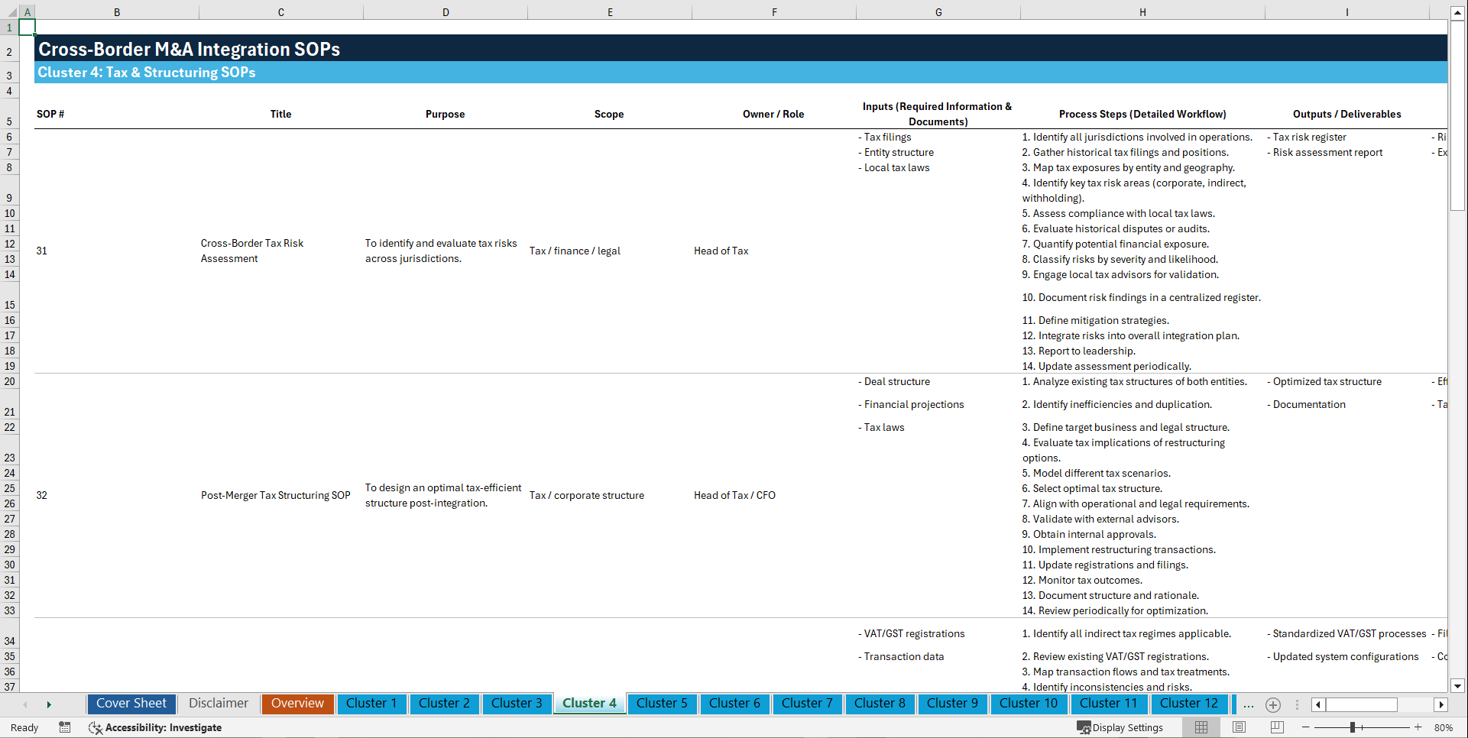Select the Cluster 4 sheet tab
The height and width of the screenshot is (738, 1468).
(x=589, y=704)
